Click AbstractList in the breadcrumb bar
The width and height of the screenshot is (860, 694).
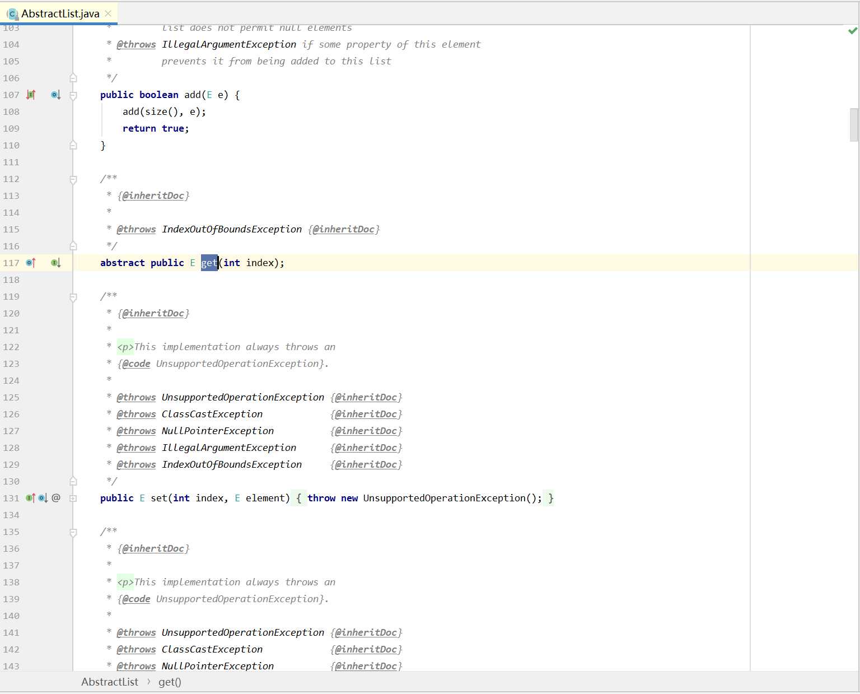pos(110,682)
